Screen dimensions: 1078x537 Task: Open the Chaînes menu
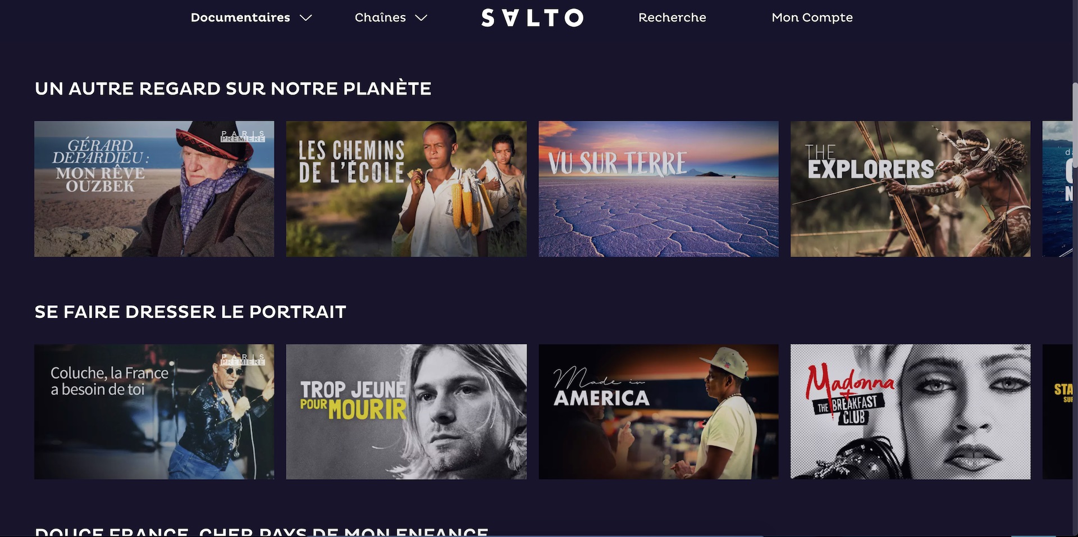pyautogui.click(x=380, y=17)
